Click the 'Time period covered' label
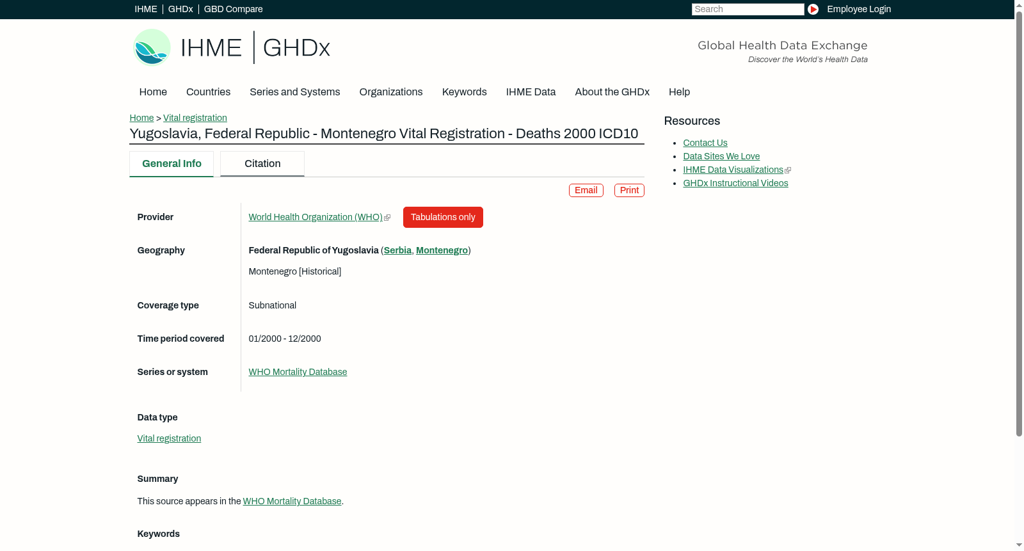The image size is (1024, 551). pyautogui.click(x=180, y=339)
